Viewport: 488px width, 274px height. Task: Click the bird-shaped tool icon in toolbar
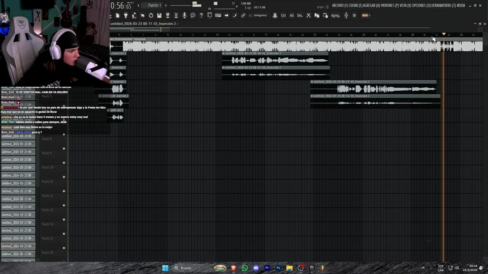(x=143, y=15)
